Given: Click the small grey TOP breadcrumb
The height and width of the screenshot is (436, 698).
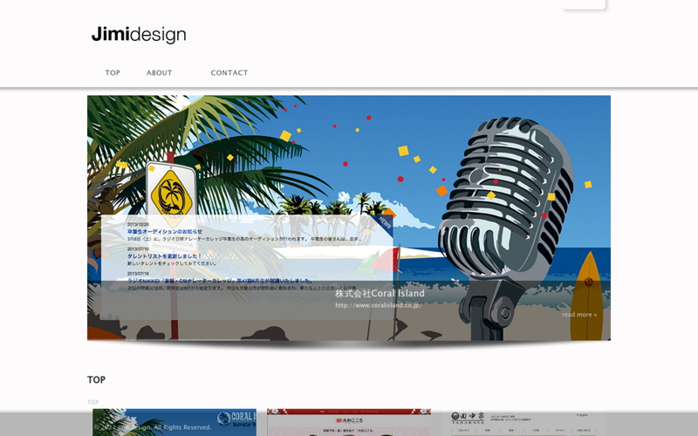Looking at the screenshot, I should click(x=92, y=402).
